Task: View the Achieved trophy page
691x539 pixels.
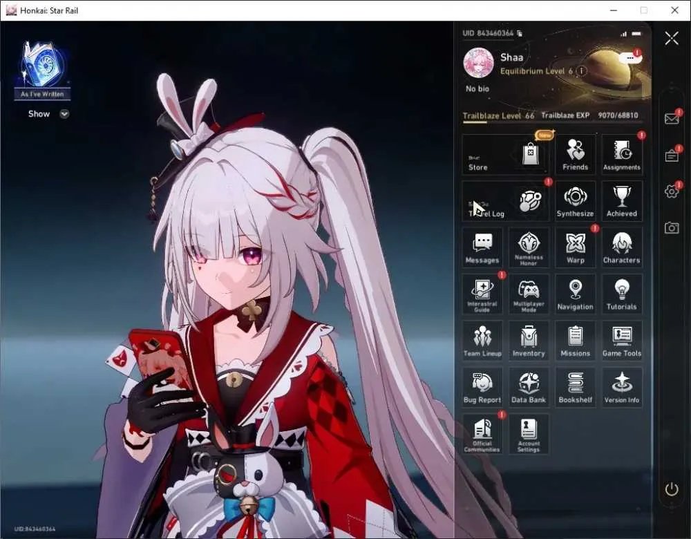Action: (x=622, y=201)
